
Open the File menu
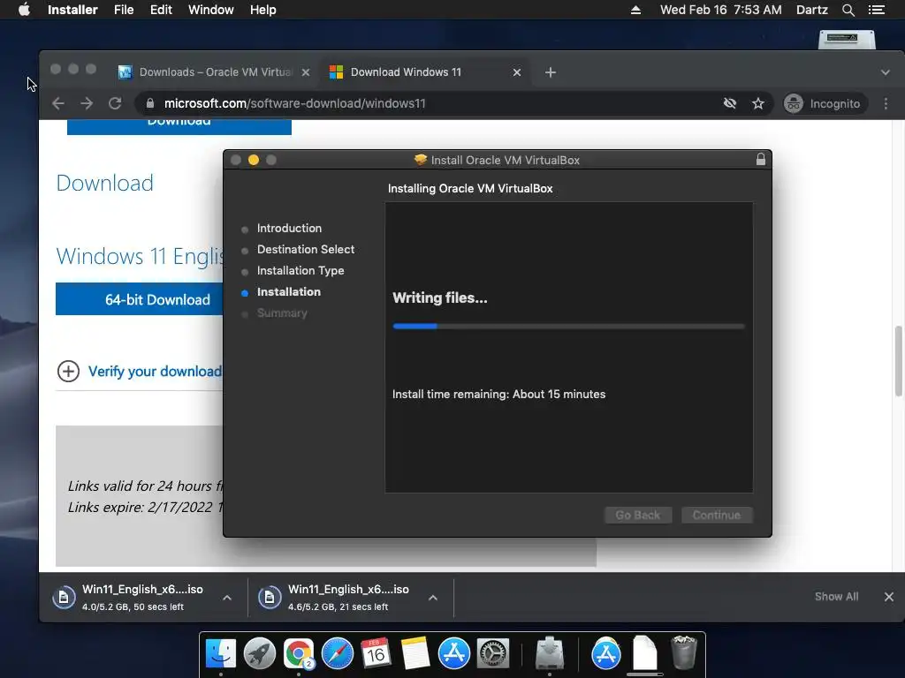pos(124,10)
